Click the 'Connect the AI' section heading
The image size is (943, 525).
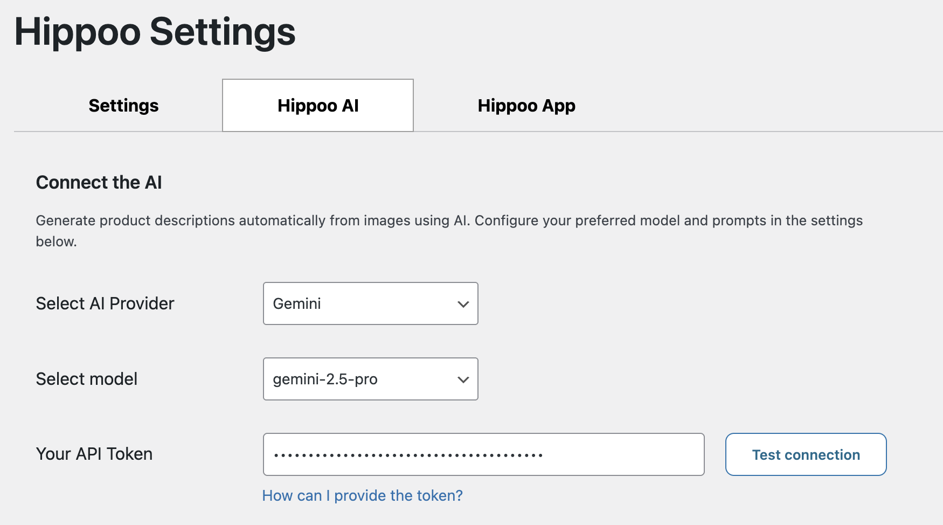99,183
